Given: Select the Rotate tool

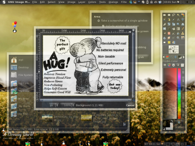Looking at the screenshot, I should click(169, 24).
